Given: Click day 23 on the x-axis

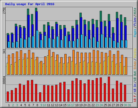Looking at the screenshot, I should (97, 105).
